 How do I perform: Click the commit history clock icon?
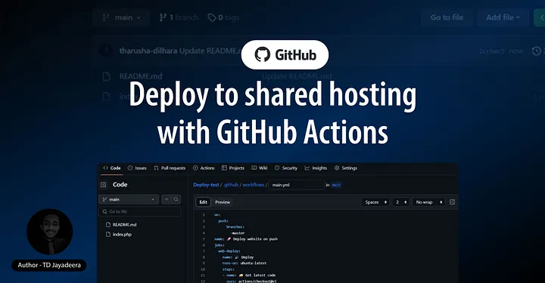tap(537, 51)
